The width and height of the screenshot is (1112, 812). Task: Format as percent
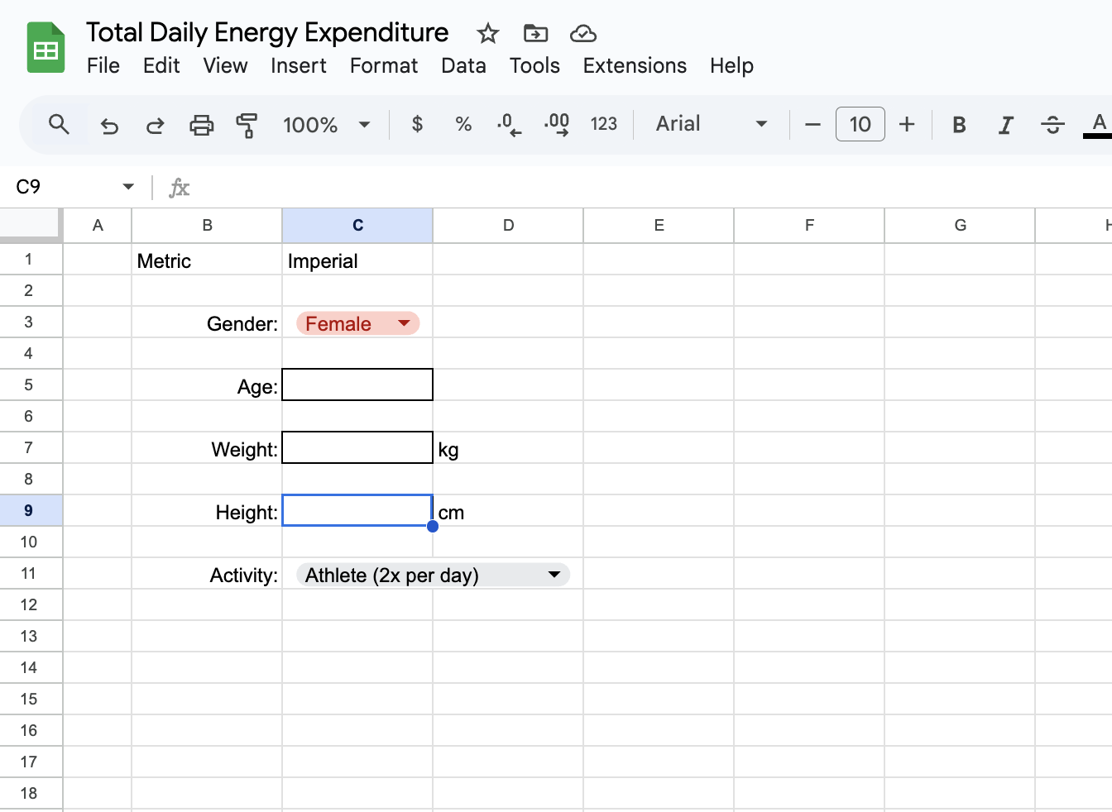pos(463,124)
